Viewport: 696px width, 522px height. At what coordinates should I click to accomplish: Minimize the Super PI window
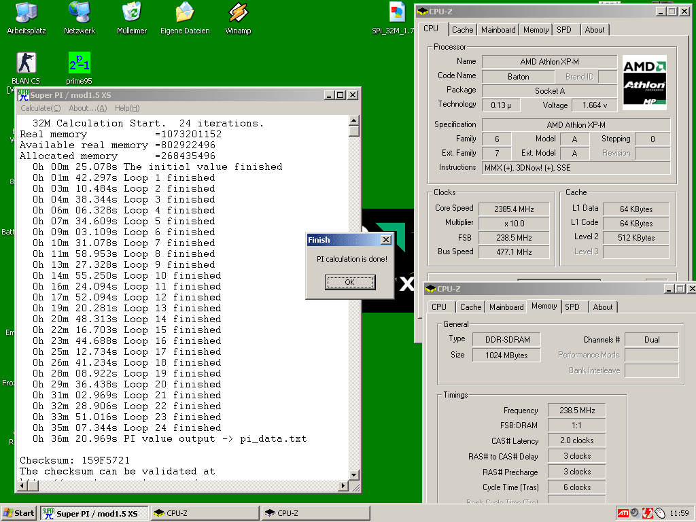point(329,95)
